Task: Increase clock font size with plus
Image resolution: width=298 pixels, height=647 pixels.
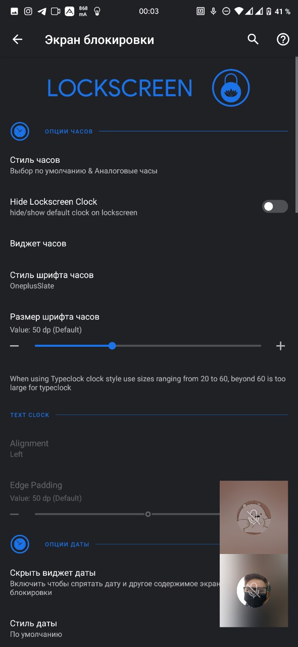Action: pyautogui.click(x=281, y=346)
